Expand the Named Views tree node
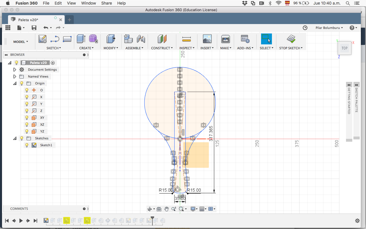Screen dimensions: 366x229 click(x=15, y=76)
